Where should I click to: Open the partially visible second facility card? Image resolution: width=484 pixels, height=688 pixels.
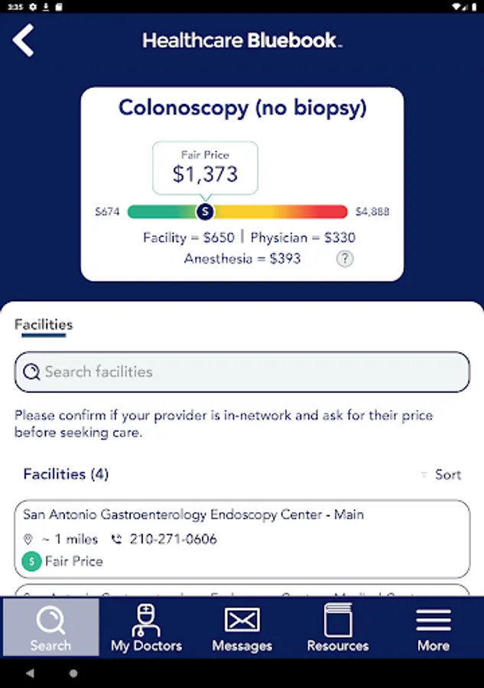[x=242, y=589]
